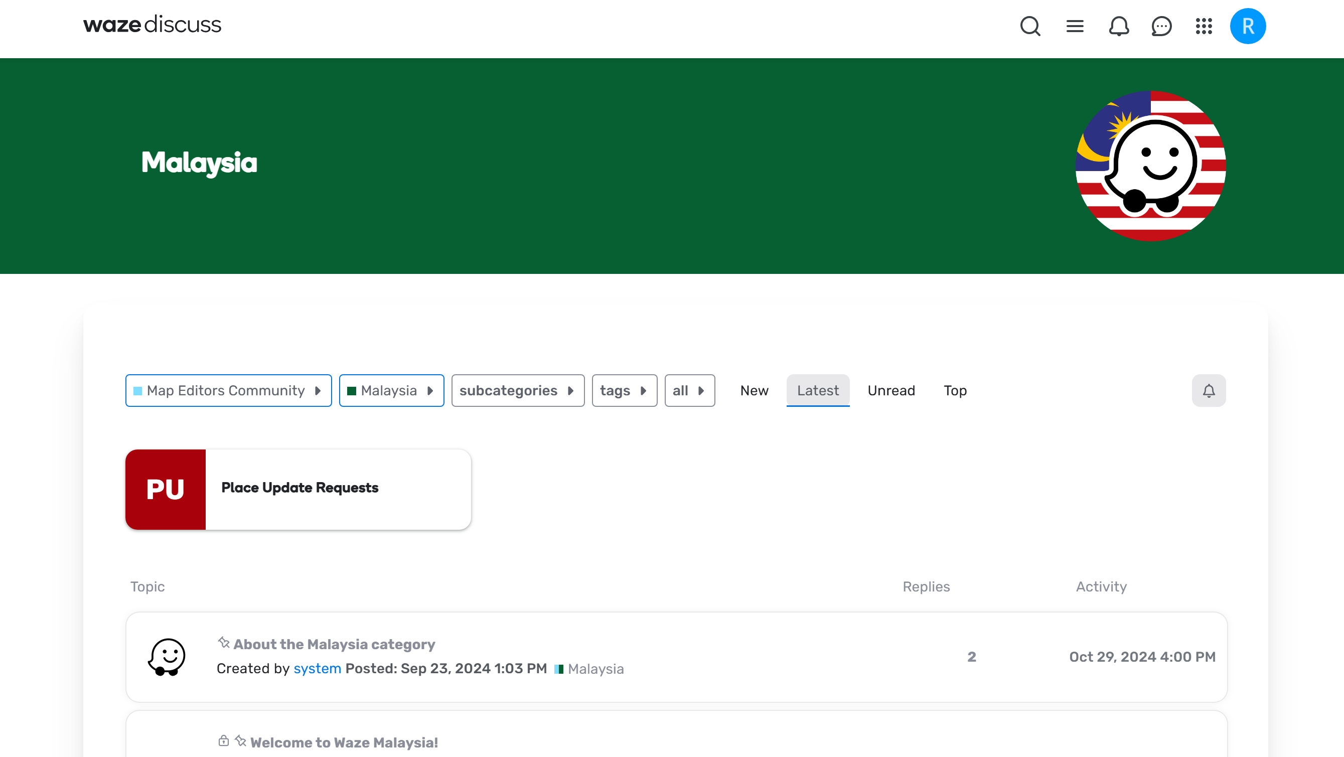Open the 'all' filter dropdown

689,390
